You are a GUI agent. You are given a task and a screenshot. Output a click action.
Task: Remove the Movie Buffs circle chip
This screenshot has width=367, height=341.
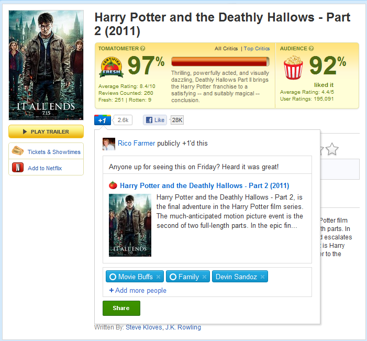(158, 277)
